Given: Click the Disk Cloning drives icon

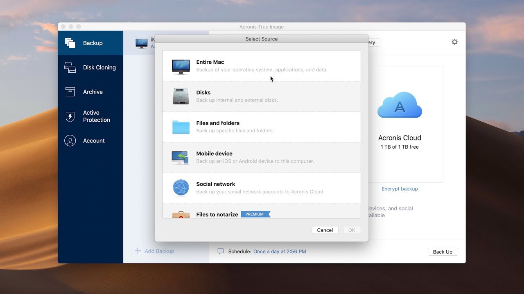Looking at the screenshot, I should [70, 67].
